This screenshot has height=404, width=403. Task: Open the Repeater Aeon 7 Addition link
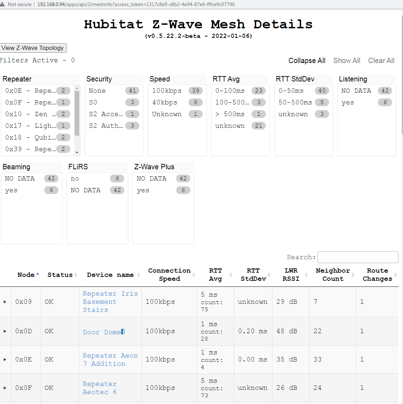coord(110,359)
